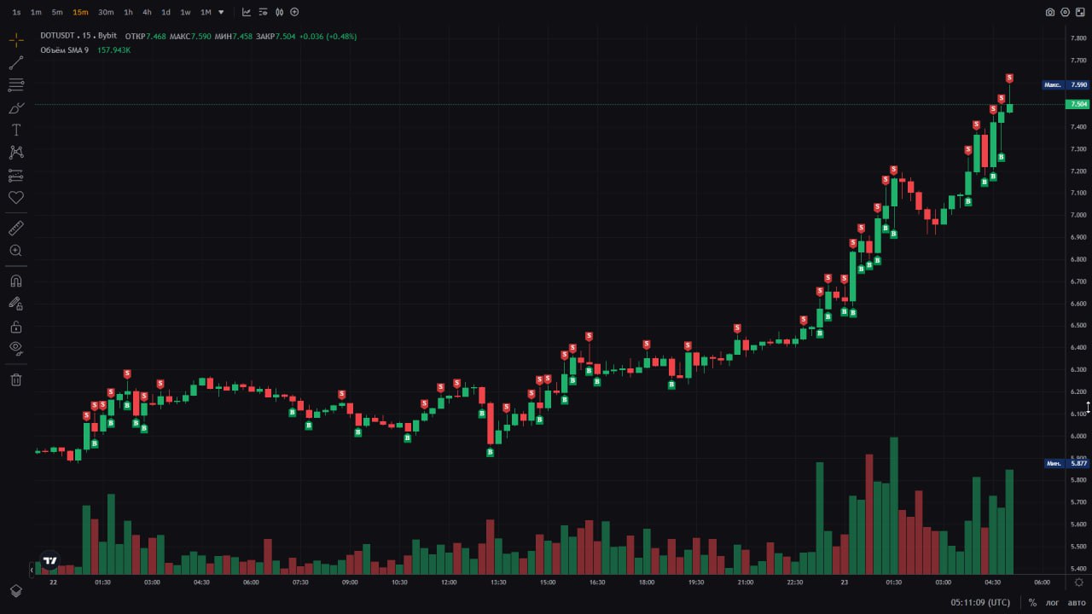Open the chart patterns tool
The width and height of the screenshot is (1092, 614).
(16, 153)
